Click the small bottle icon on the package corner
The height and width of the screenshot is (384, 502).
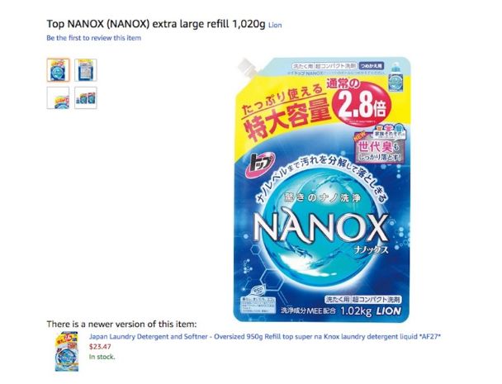395,78
